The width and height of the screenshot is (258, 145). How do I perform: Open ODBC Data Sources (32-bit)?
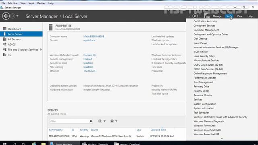tap(208, 65)
